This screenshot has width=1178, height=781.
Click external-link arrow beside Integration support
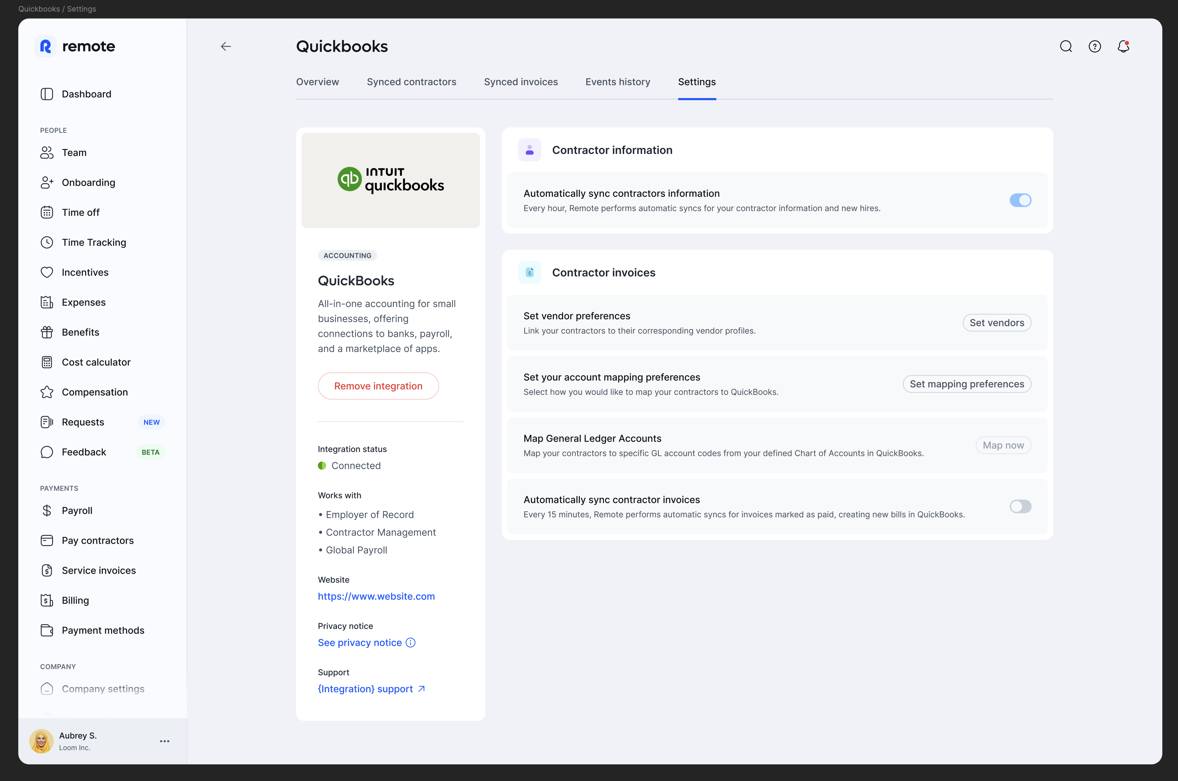click(x=422, y=689)
